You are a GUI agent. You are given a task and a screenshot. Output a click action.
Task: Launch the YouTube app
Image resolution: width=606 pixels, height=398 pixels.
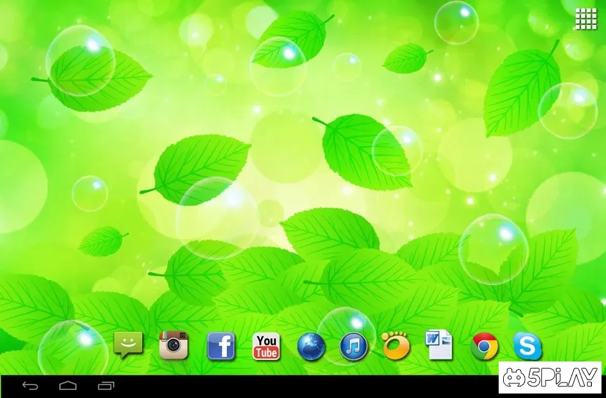pos(266,347)
